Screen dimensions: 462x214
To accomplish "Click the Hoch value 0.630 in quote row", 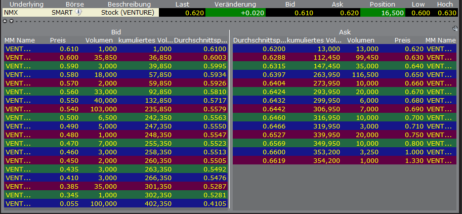I will (x=447, y=13).
